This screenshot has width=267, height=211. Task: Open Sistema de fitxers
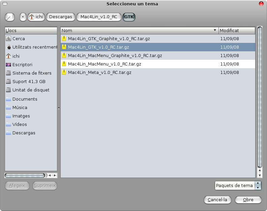point(31,73)
